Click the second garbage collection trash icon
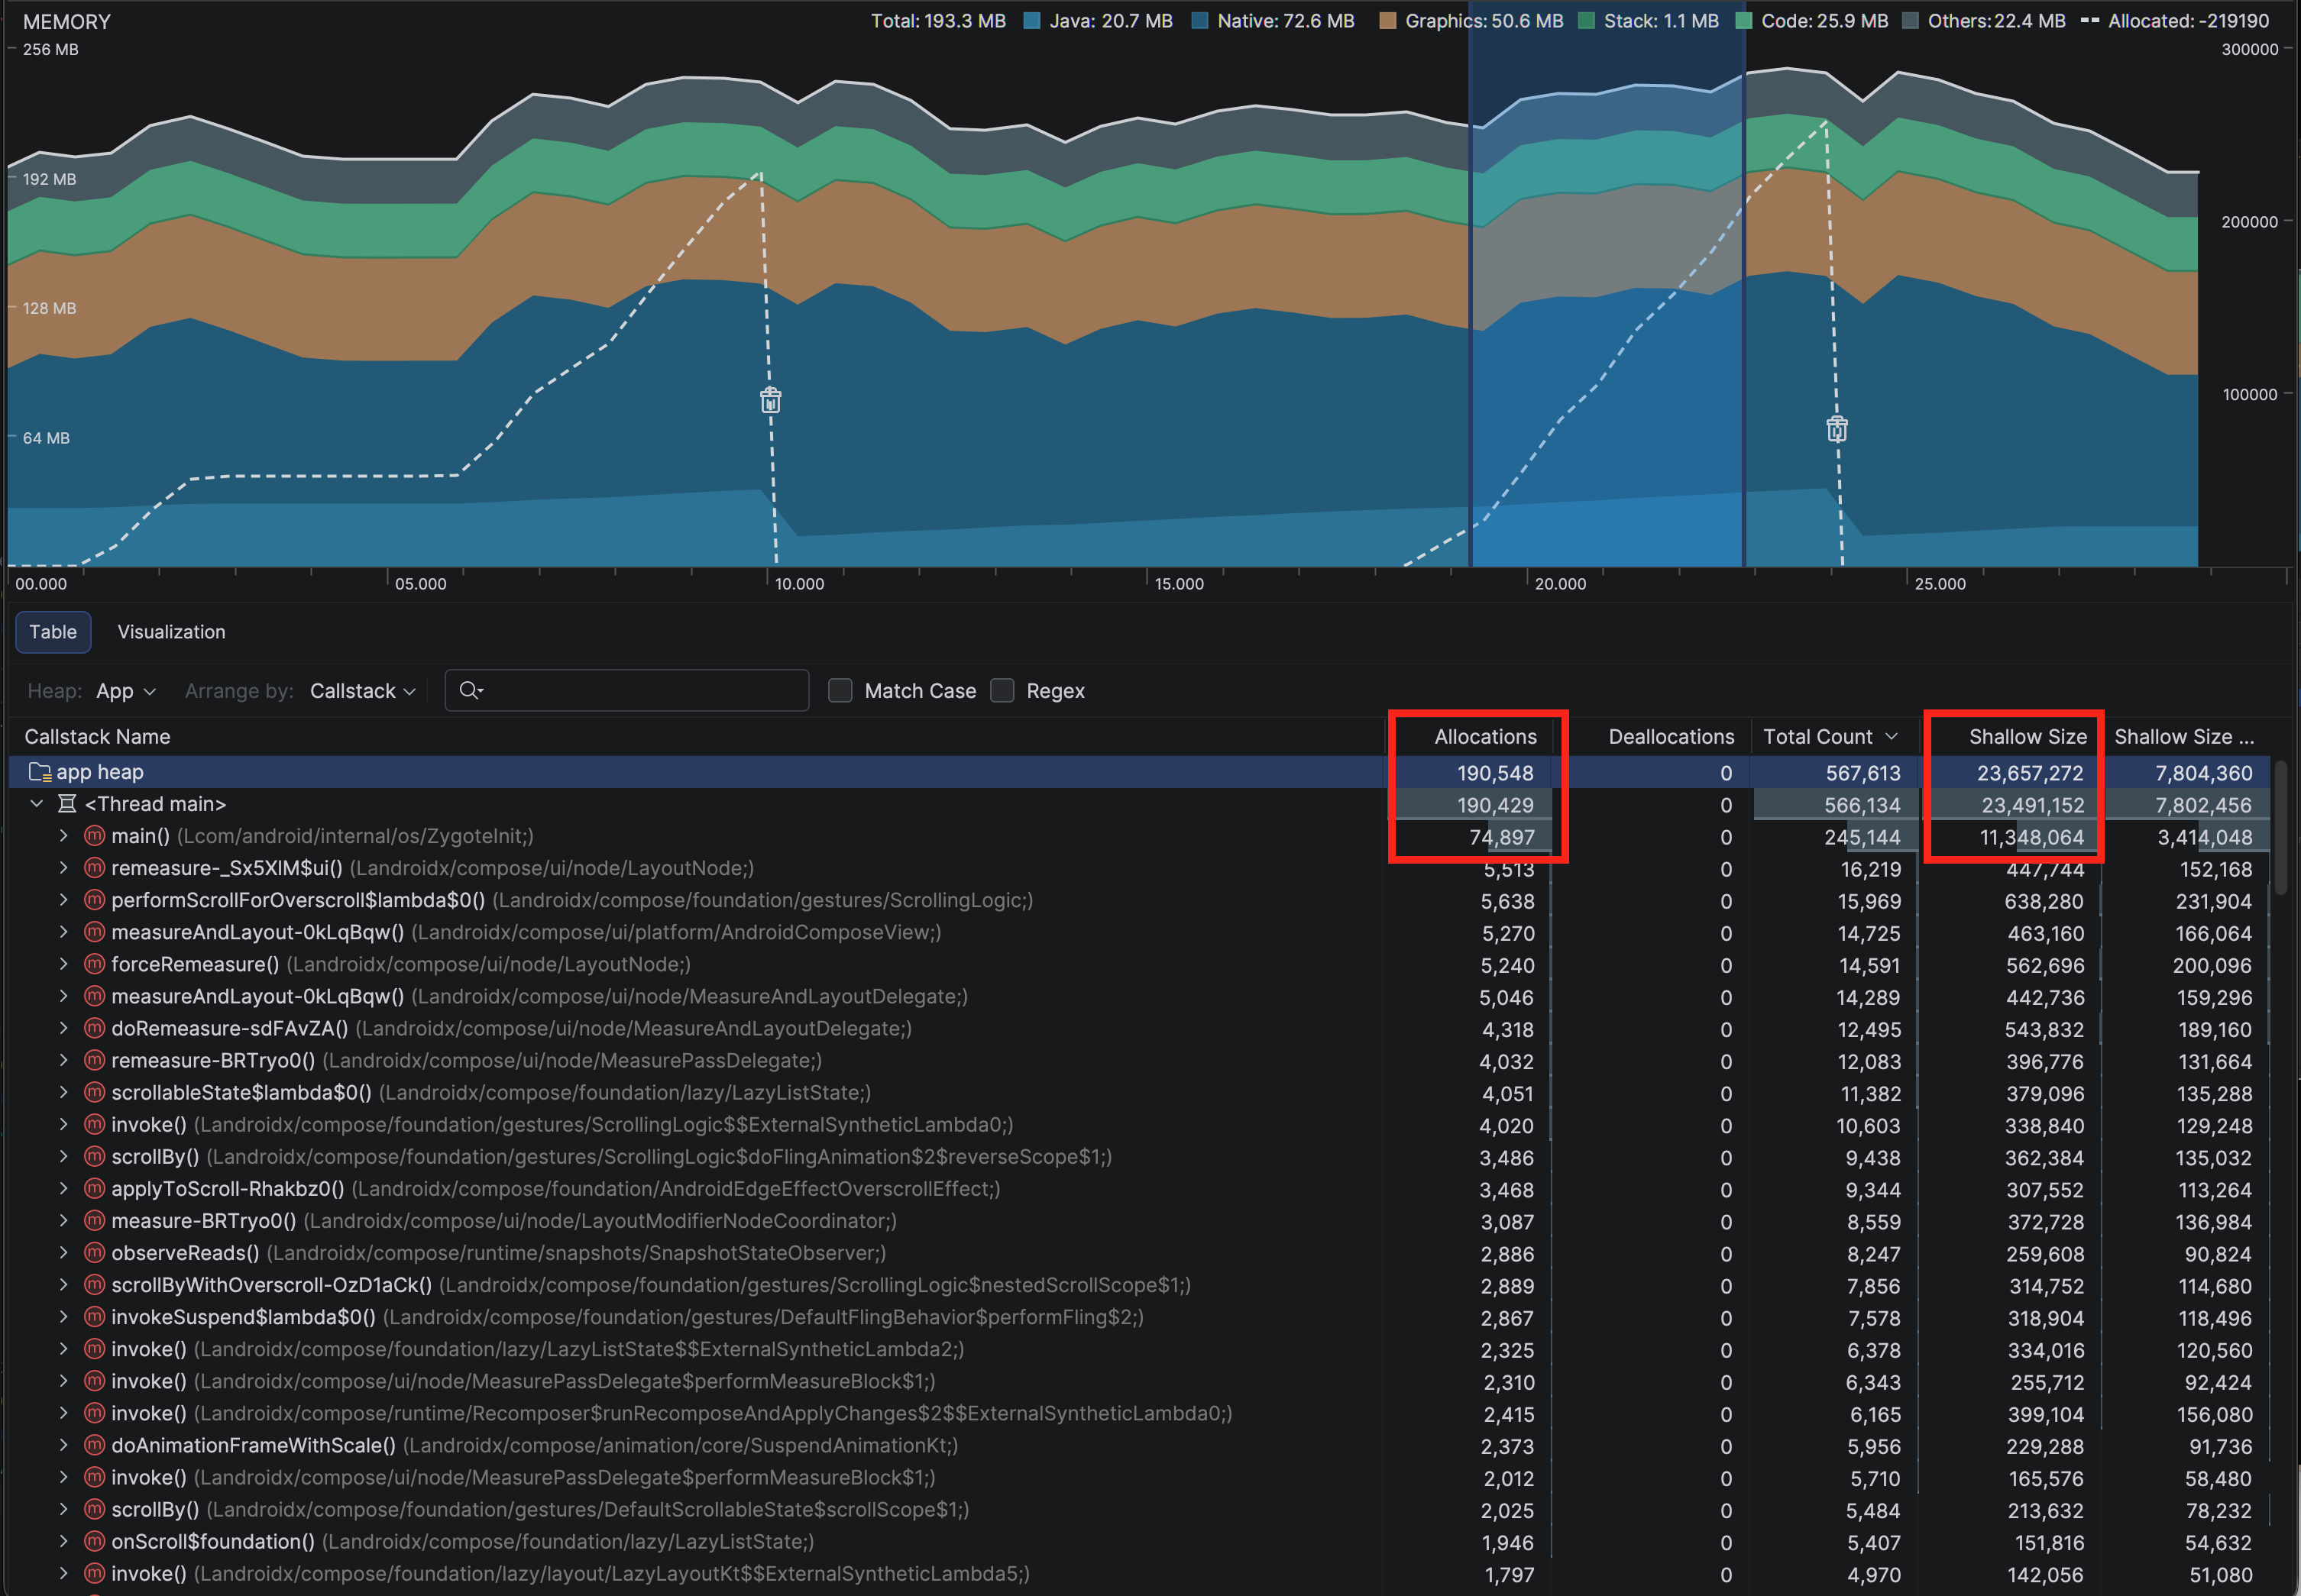 click(x=1837, y=429)
